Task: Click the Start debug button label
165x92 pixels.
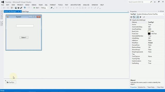Action: point(37,8)
